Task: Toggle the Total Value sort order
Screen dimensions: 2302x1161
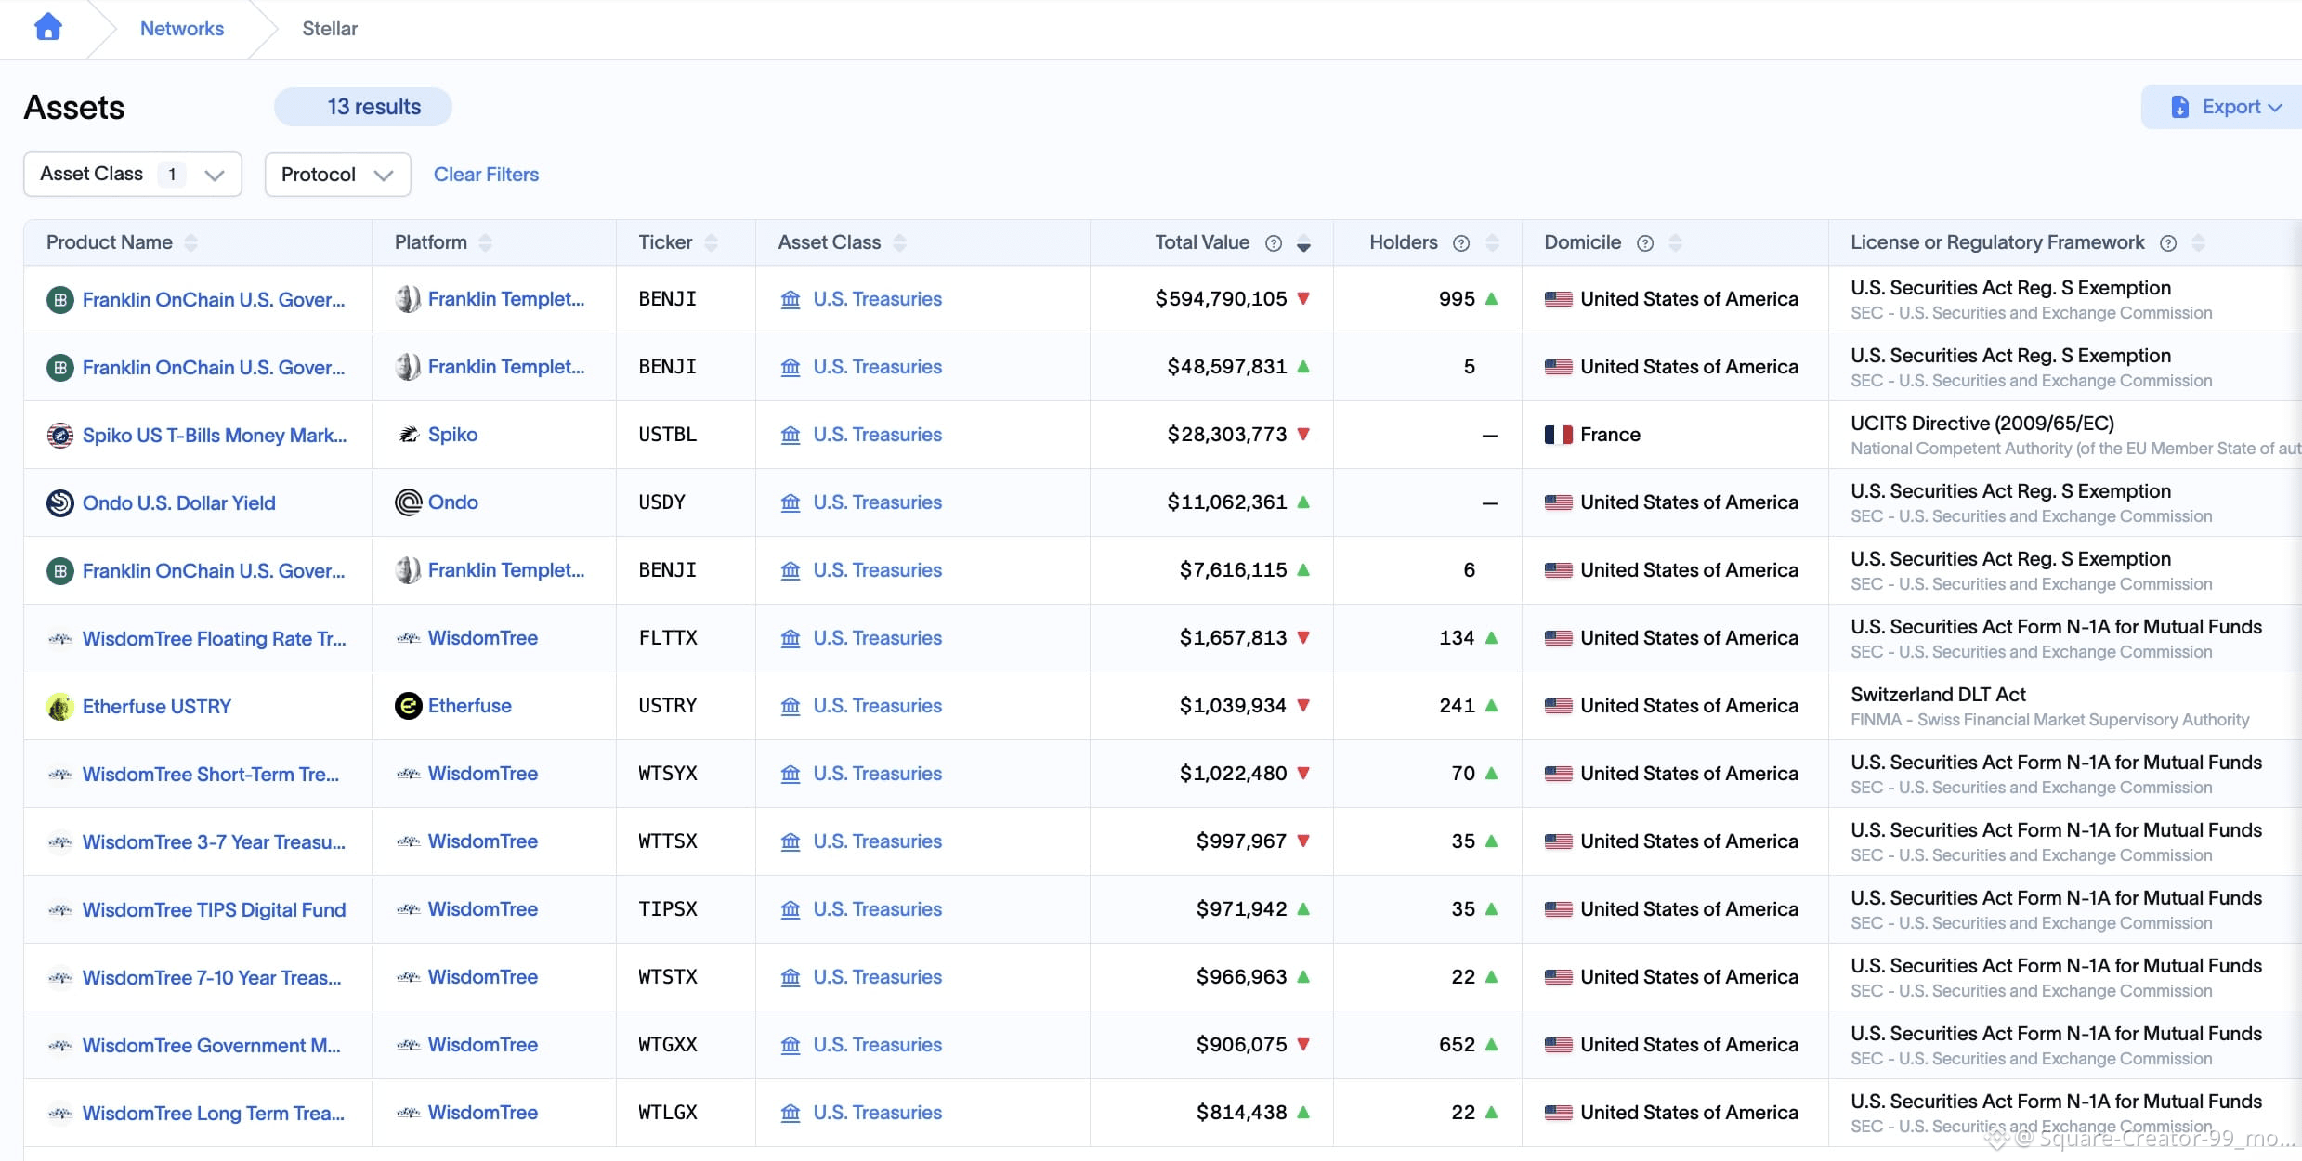Action: (x=1304, y=244)
